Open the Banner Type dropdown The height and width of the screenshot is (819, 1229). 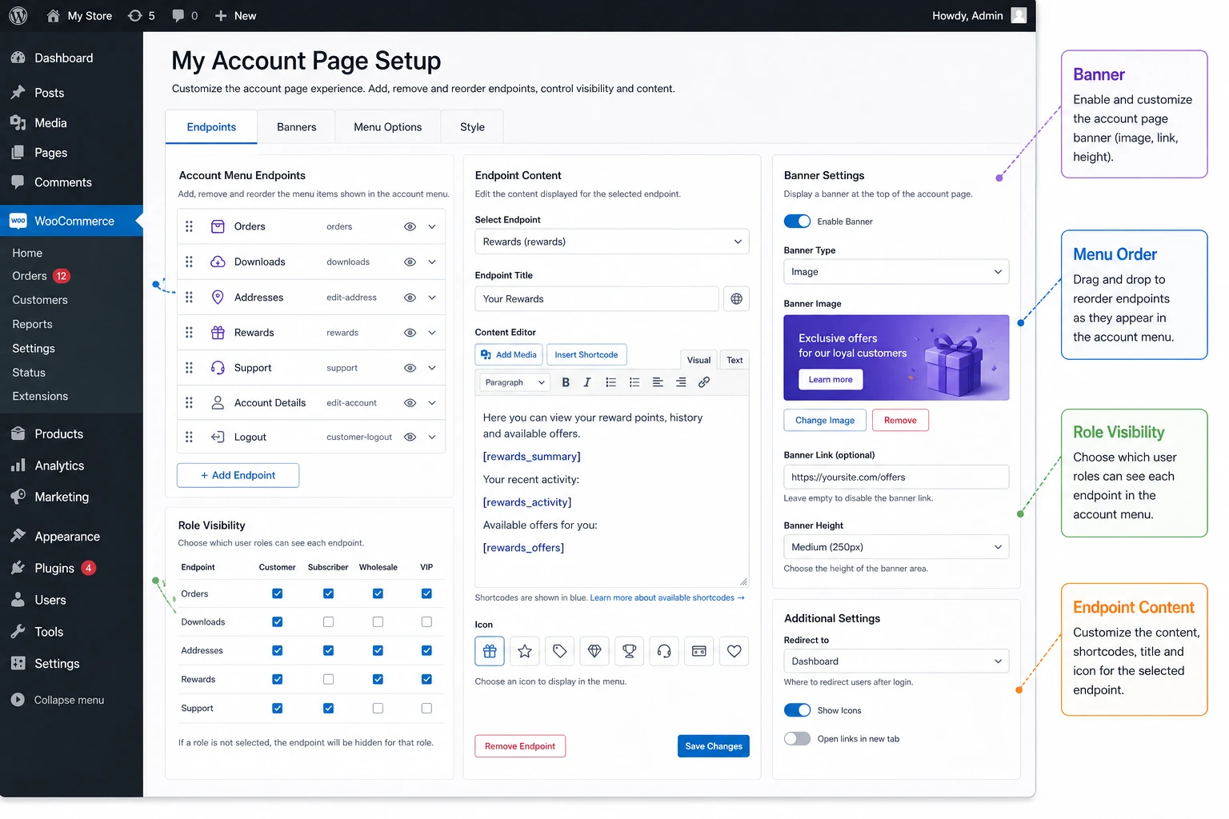(x=896, y=272)
